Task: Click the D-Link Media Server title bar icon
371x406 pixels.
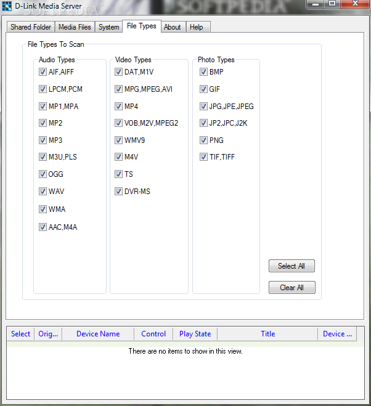Action: 7,6
